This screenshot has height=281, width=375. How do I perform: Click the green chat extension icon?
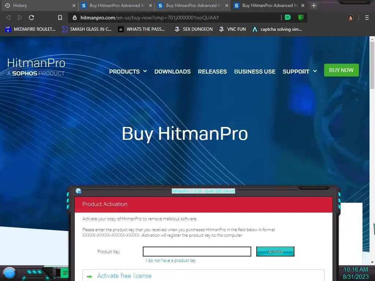point(288,18)
